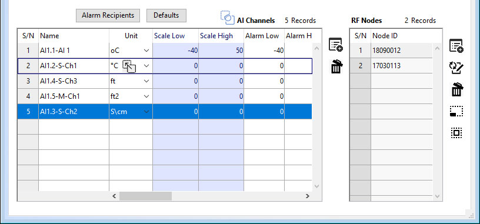Click Scale Low value -40 in row 1
Screen dimensions: 480x224
(175, 51)
